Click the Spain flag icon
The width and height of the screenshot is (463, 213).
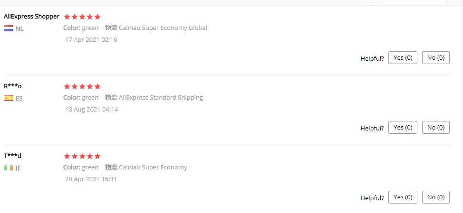tap(9, 98)
